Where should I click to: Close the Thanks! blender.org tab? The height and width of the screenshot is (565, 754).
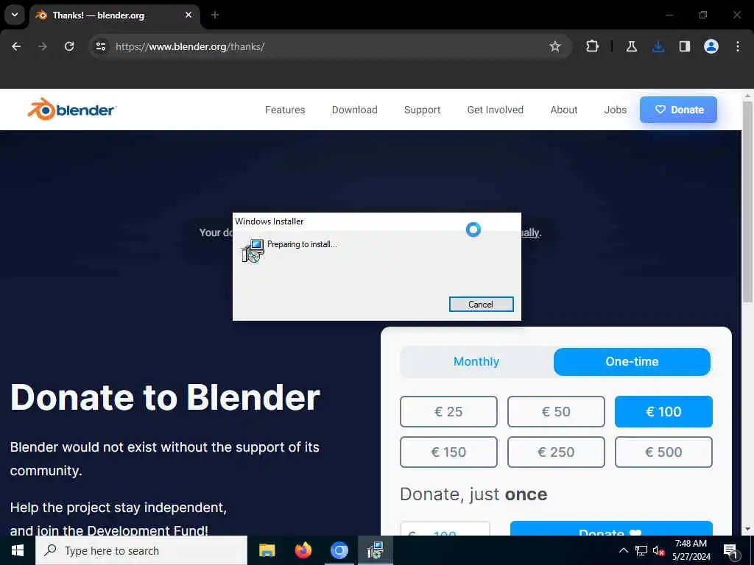pos(188,15)
